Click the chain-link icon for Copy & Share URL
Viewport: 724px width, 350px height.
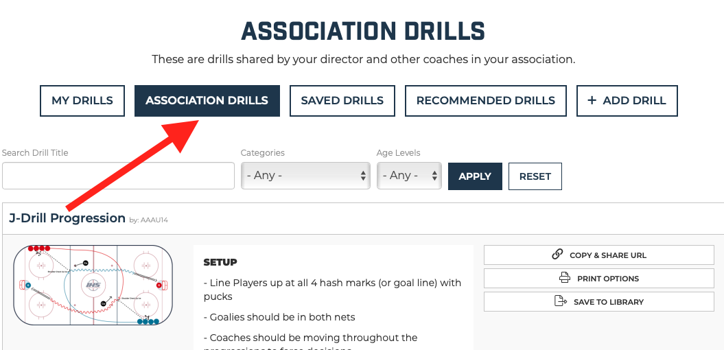coord(557,255)
